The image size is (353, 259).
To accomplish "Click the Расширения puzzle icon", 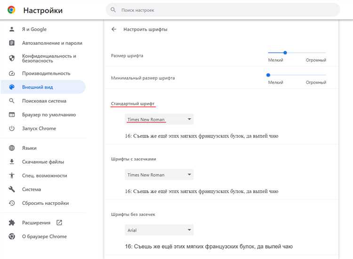I will 12,223.
